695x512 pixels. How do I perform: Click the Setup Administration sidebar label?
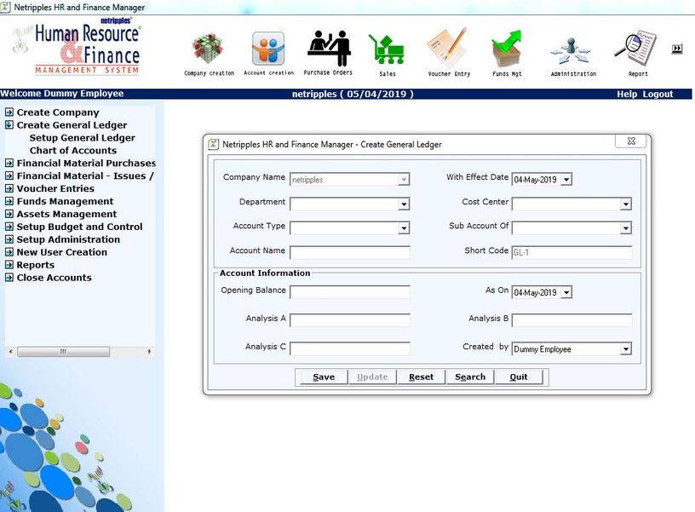68,240
